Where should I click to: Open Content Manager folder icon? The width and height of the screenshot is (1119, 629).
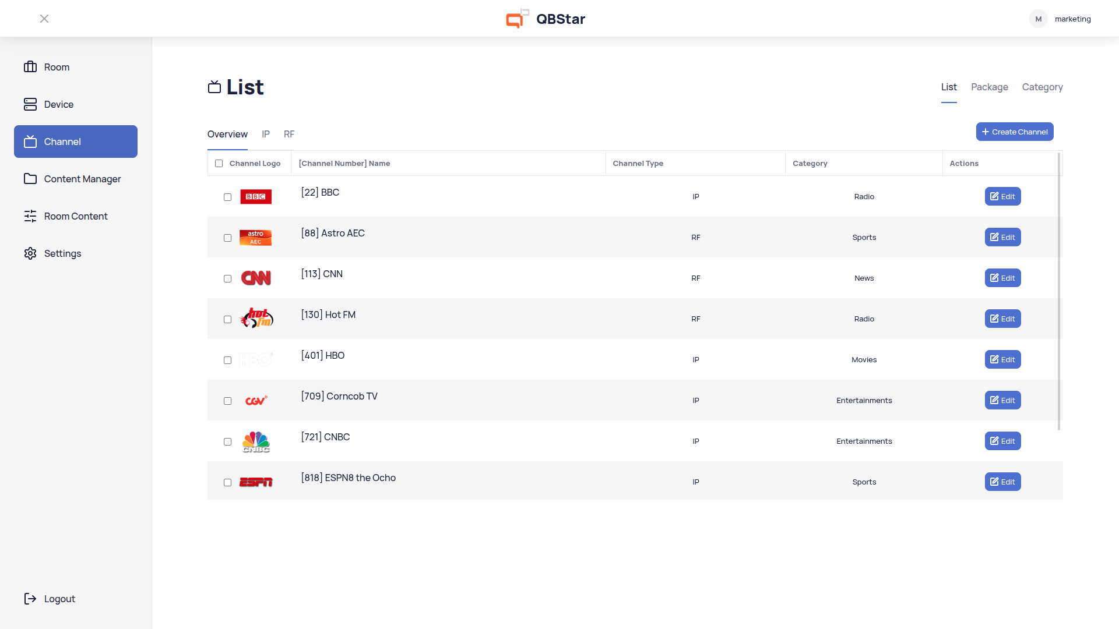click(x=30, y=179)
